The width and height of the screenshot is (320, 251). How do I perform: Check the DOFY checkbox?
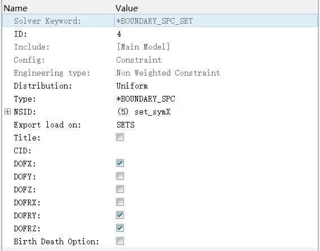(120, 176)
